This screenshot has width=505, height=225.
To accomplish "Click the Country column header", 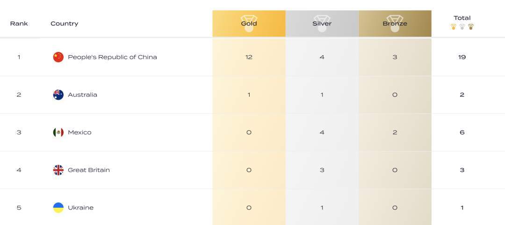I will tap(64, 23).
